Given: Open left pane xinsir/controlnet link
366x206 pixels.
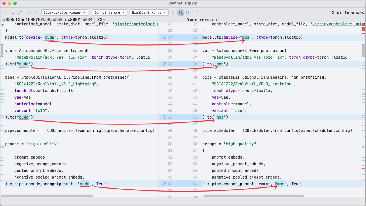Looking at the screenshot, I should [x=136, y=24].
